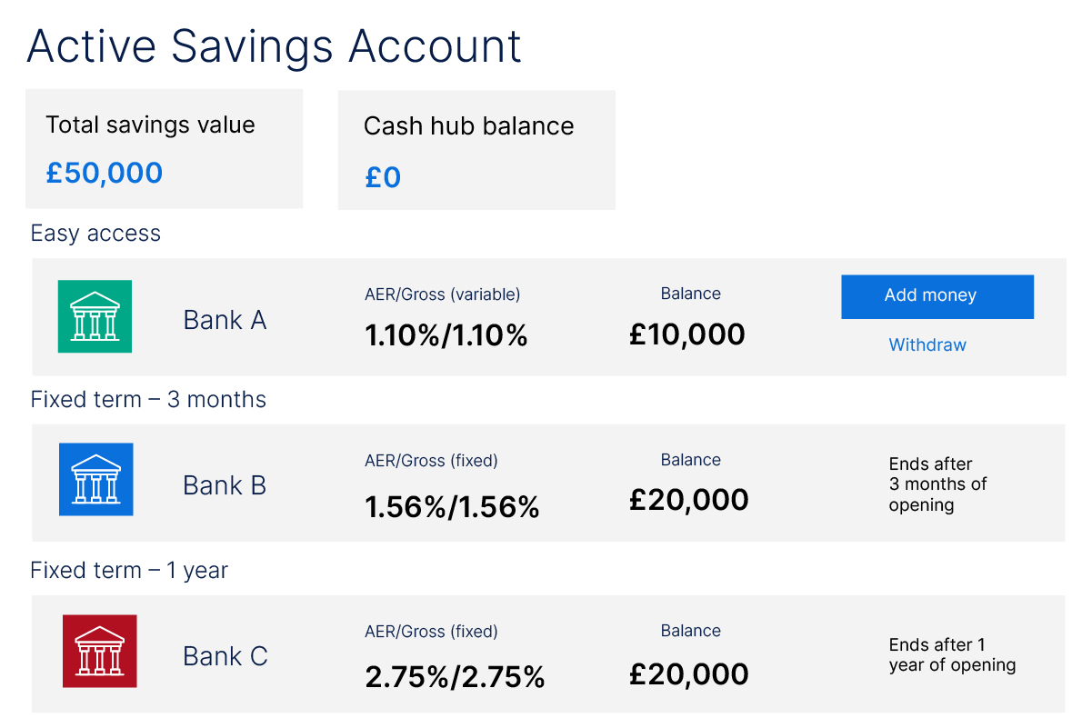Click the Withdraw link

tap(927, 344)
